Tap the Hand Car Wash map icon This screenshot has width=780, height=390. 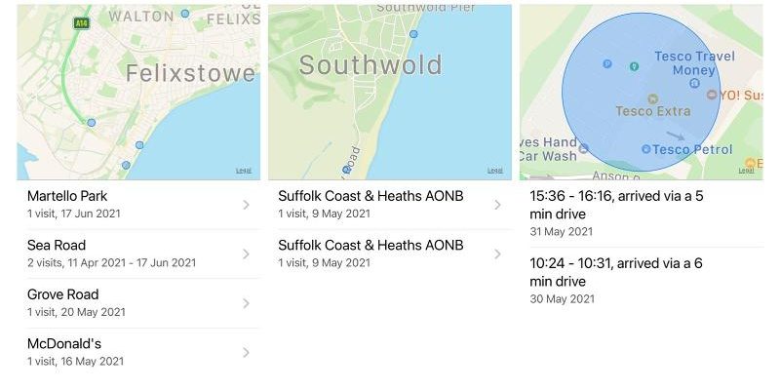pyautogui.click(x=583, y=149)
